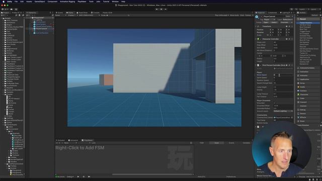Adjust the game view Scale slider
This screenshot has height=181, width=322.
pyautogui.click(x=118, y=15)
